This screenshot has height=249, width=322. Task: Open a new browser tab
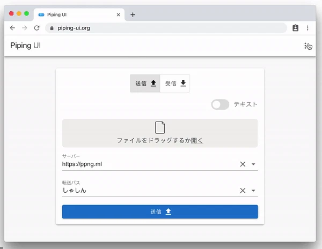pos(133,15)
